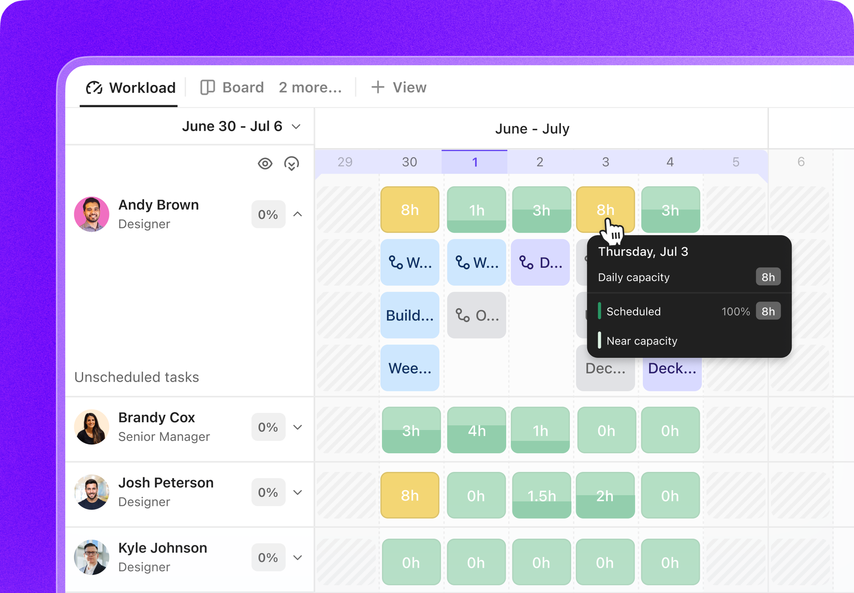854x593 pixels.
Task: Select day 1 in the date header
Action: 475,162
